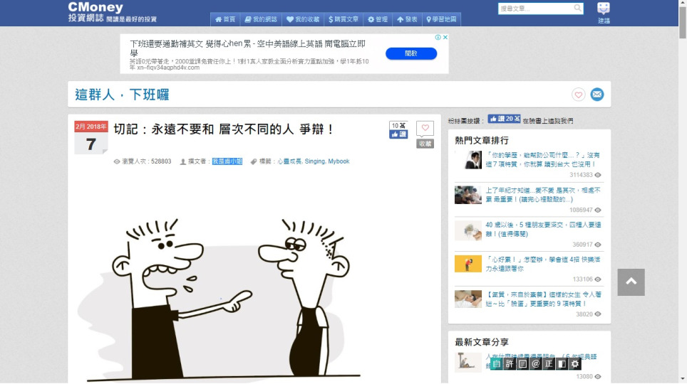Viewport: 687px width, 384px height.
Task: Open the gear settings in floating toolbar
Action: point(575,363)
